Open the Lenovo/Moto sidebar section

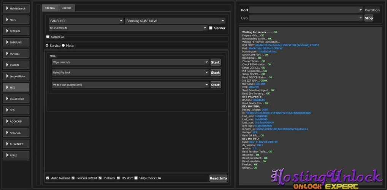point(16,76)
